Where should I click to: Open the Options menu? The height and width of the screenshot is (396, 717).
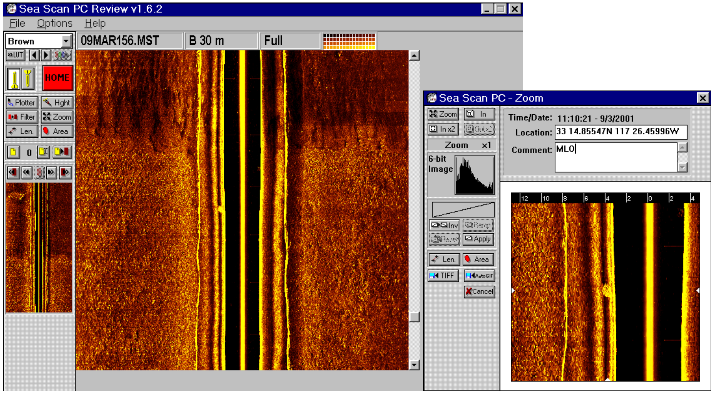coord(55,23)
